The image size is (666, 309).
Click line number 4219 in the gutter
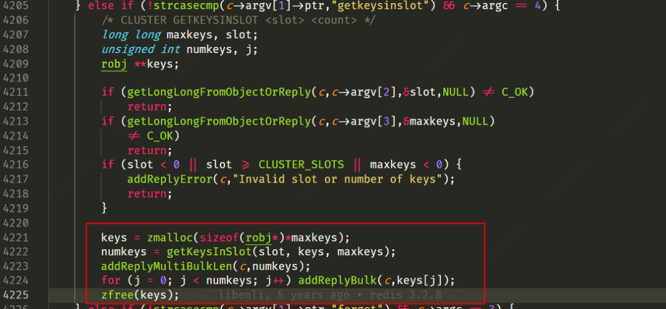point(14,208)
